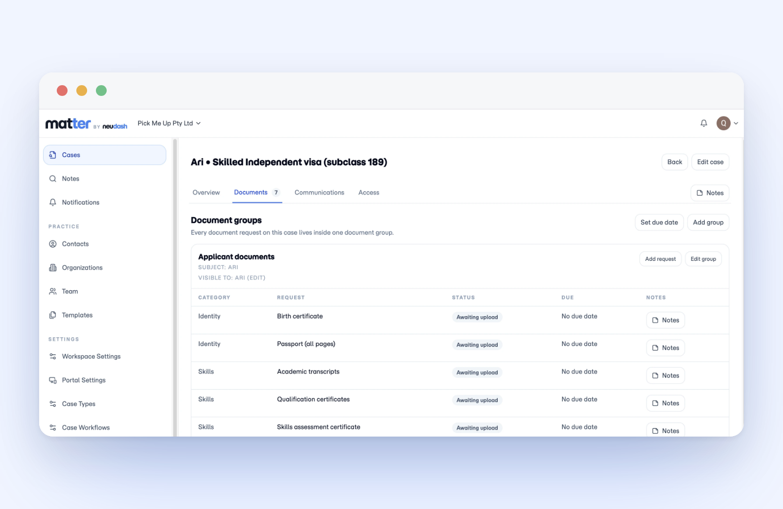Open Cases in the sidebar

[105, 155]
